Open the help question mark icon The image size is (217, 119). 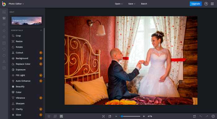[x=206, y=4]
